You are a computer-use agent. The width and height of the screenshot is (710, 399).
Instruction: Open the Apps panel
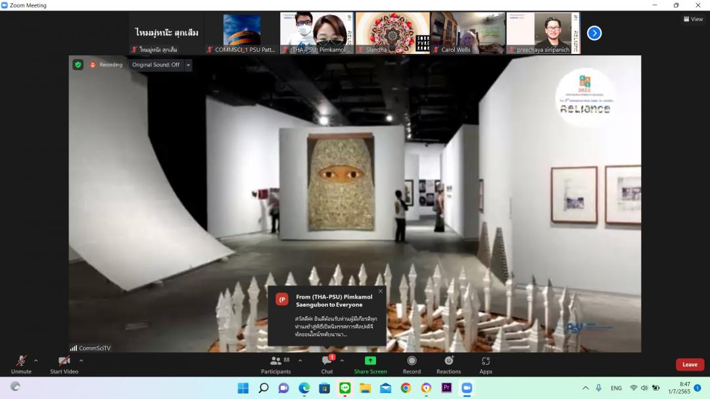point(486,364)
